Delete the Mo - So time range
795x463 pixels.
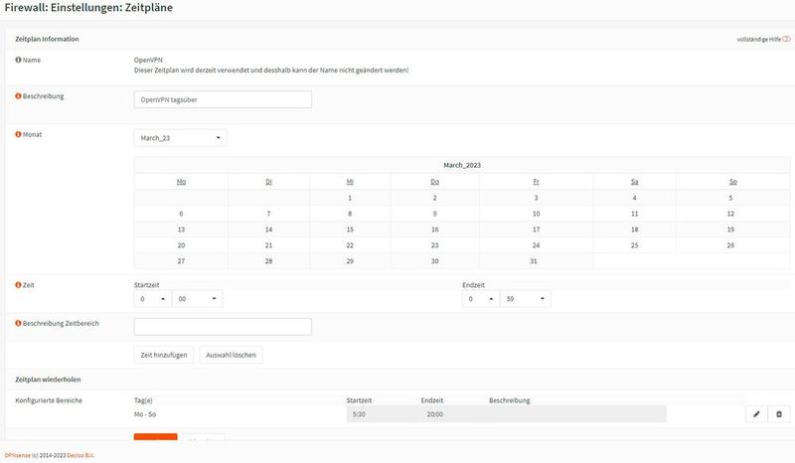coord(779,414)
